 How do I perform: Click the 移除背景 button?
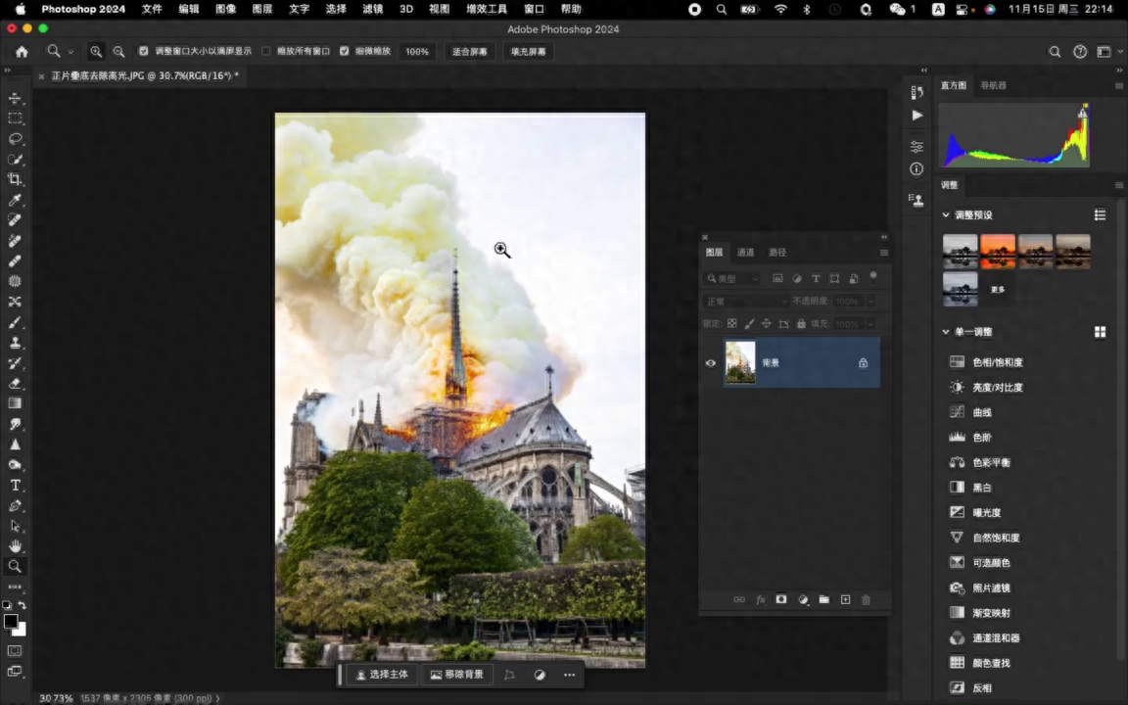pyautogui.click(x=457, y=675)
